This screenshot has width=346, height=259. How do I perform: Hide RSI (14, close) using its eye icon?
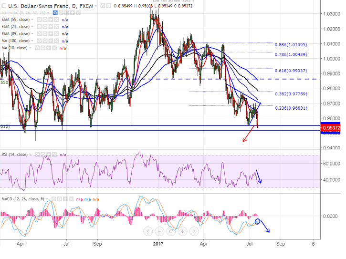click(37, 155)
